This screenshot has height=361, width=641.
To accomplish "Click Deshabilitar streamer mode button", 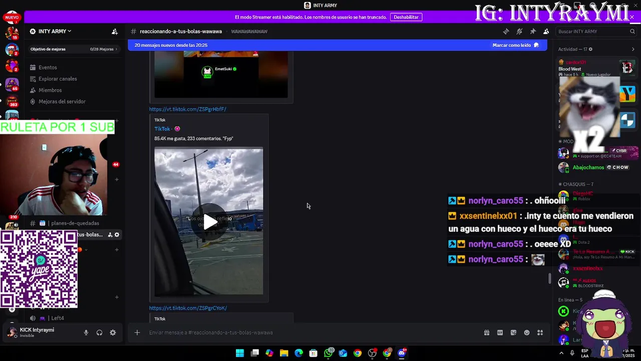I will (x=406, y=17).
